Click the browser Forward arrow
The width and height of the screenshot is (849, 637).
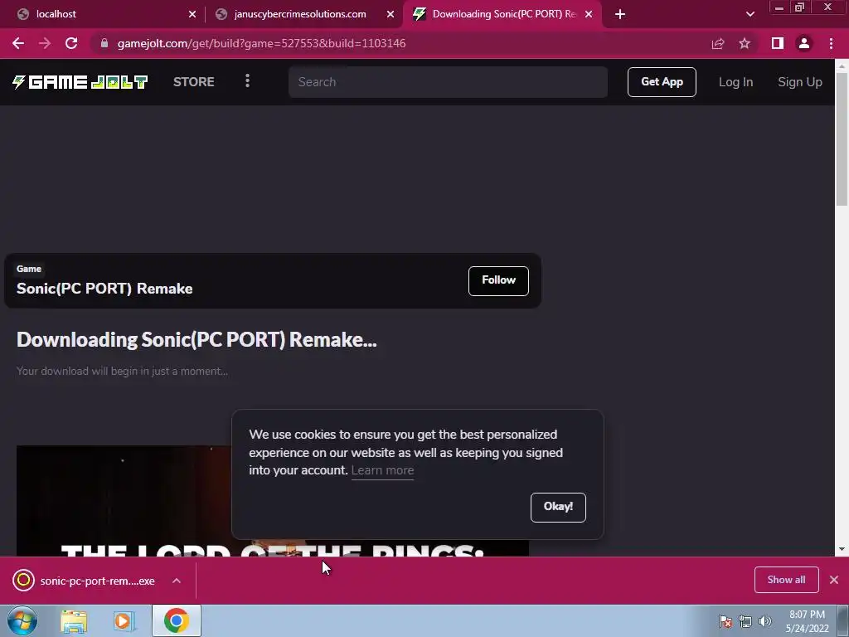[x=45, y=43]
